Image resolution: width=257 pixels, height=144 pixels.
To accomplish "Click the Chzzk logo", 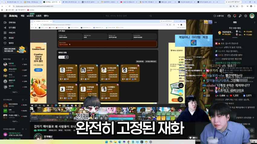I will pyautogui.click(x=13, y=16).
